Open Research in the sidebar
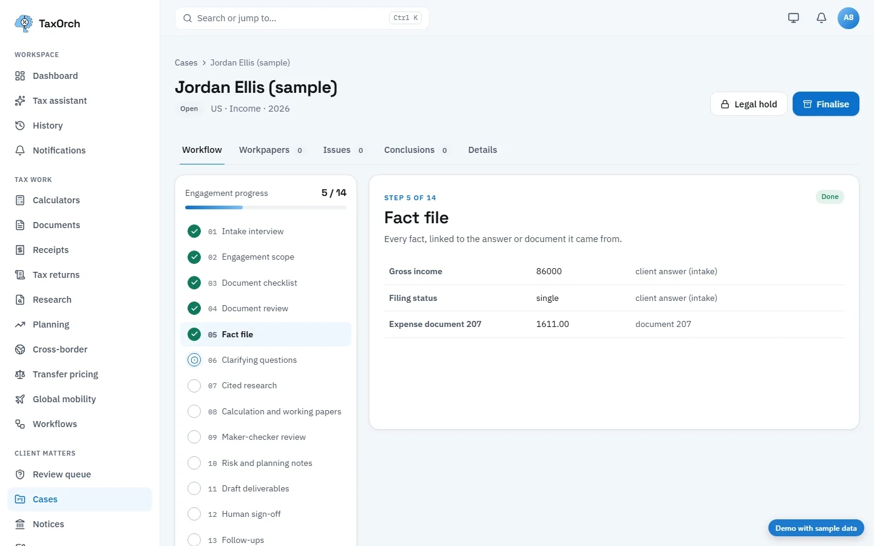Viewport: 874px width, 546px height. point(80,300)
